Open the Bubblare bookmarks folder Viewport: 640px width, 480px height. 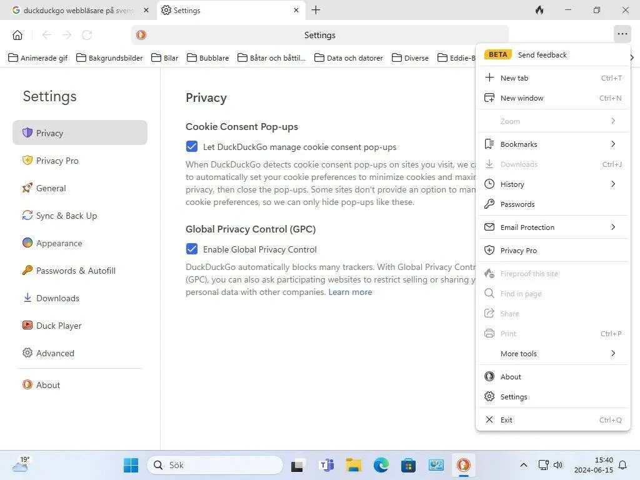tap(208, 58)
